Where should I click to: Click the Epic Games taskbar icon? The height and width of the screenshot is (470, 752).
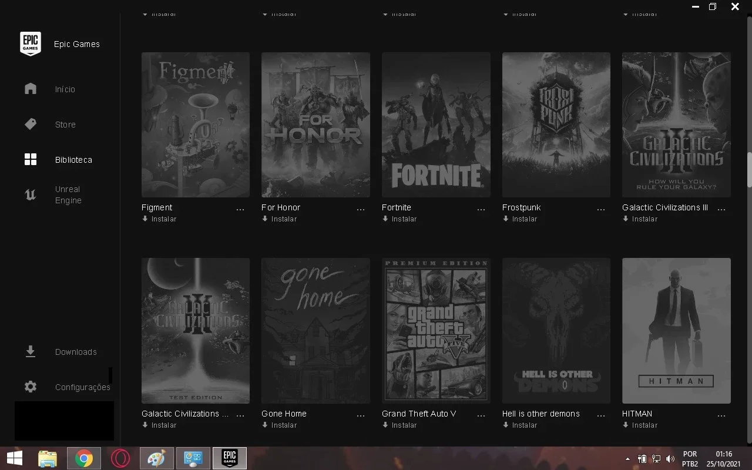pyautogui.click(x=230, y=458)
